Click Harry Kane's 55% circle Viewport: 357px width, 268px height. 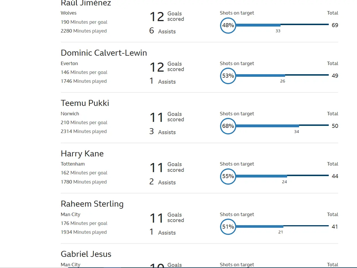(x=228, y=176)
